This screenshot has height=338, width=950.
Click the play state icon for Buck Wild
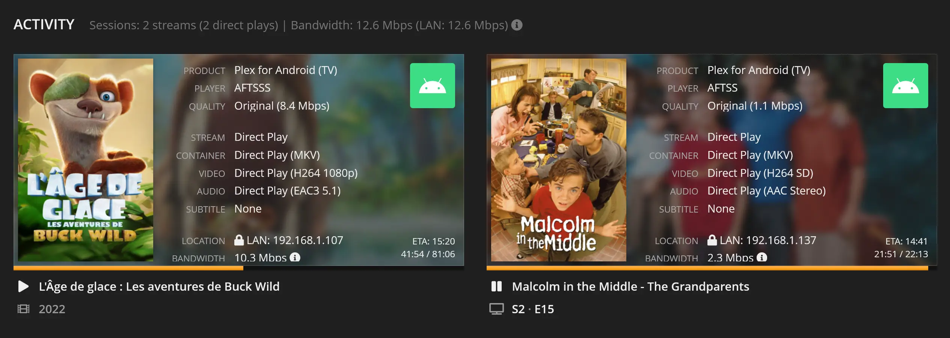click(23, 287)
